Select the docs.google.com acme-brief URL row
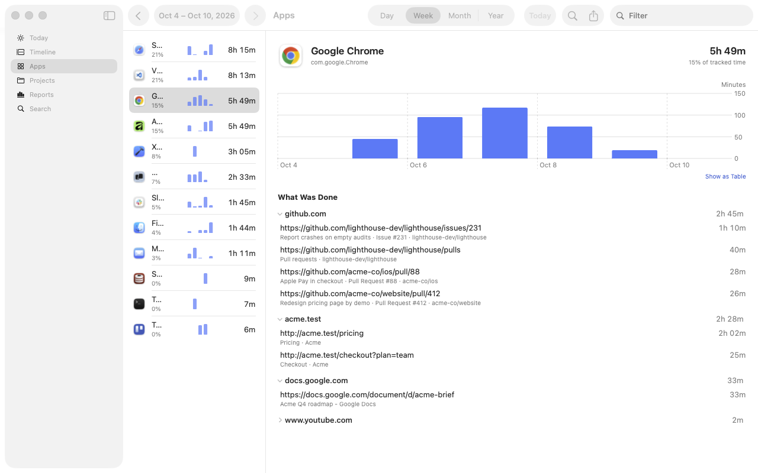Image resolution: width=758 pixels, height=473 pixels. coord(512,399)
